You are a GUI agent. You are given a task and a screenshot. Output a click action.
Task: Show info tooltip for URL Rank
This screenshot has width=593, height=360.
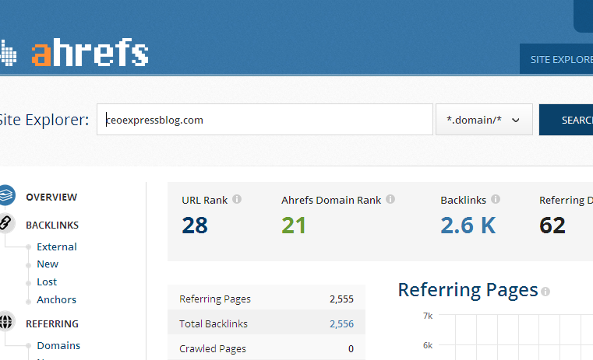pyautogui.click(x=237, y=199)
